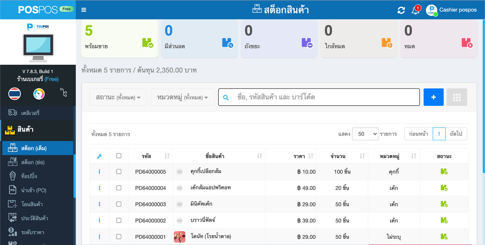This screenshot has width=485, height=245.
Task: Click the POSPOS Free logo
Action: coord(46,10)
